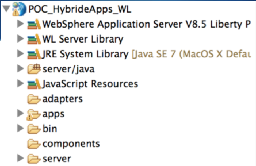Select the JavaScript Resources entry
This screenshot has height=166, width=256.
pyautogui.click(x=90, y=84)
